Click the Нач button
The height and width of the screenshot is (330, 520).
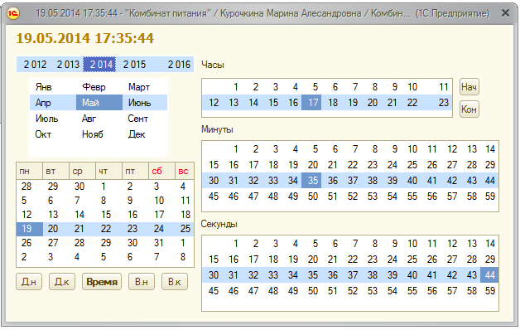tap(469, 87)
